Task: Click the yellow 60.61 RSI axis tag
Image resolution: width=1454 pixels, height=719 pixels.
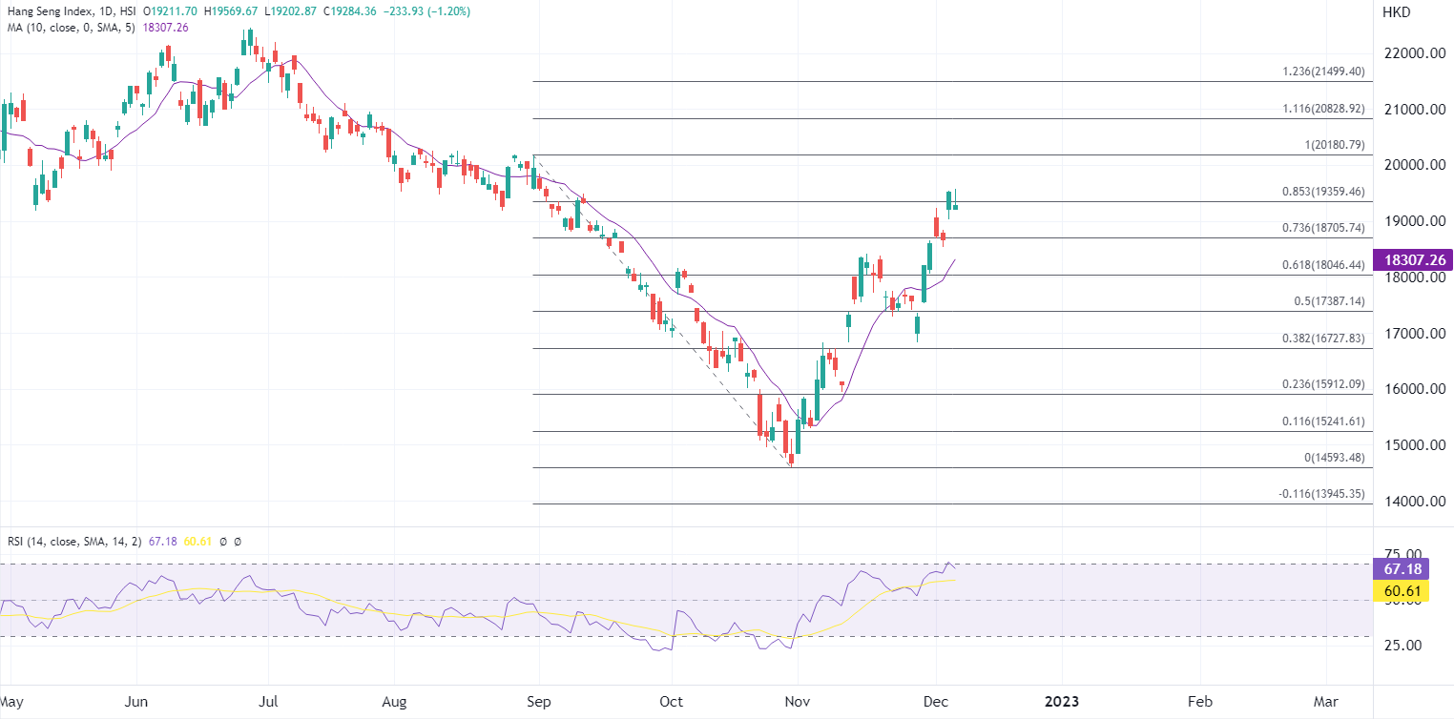Action: coord(1402,591)
